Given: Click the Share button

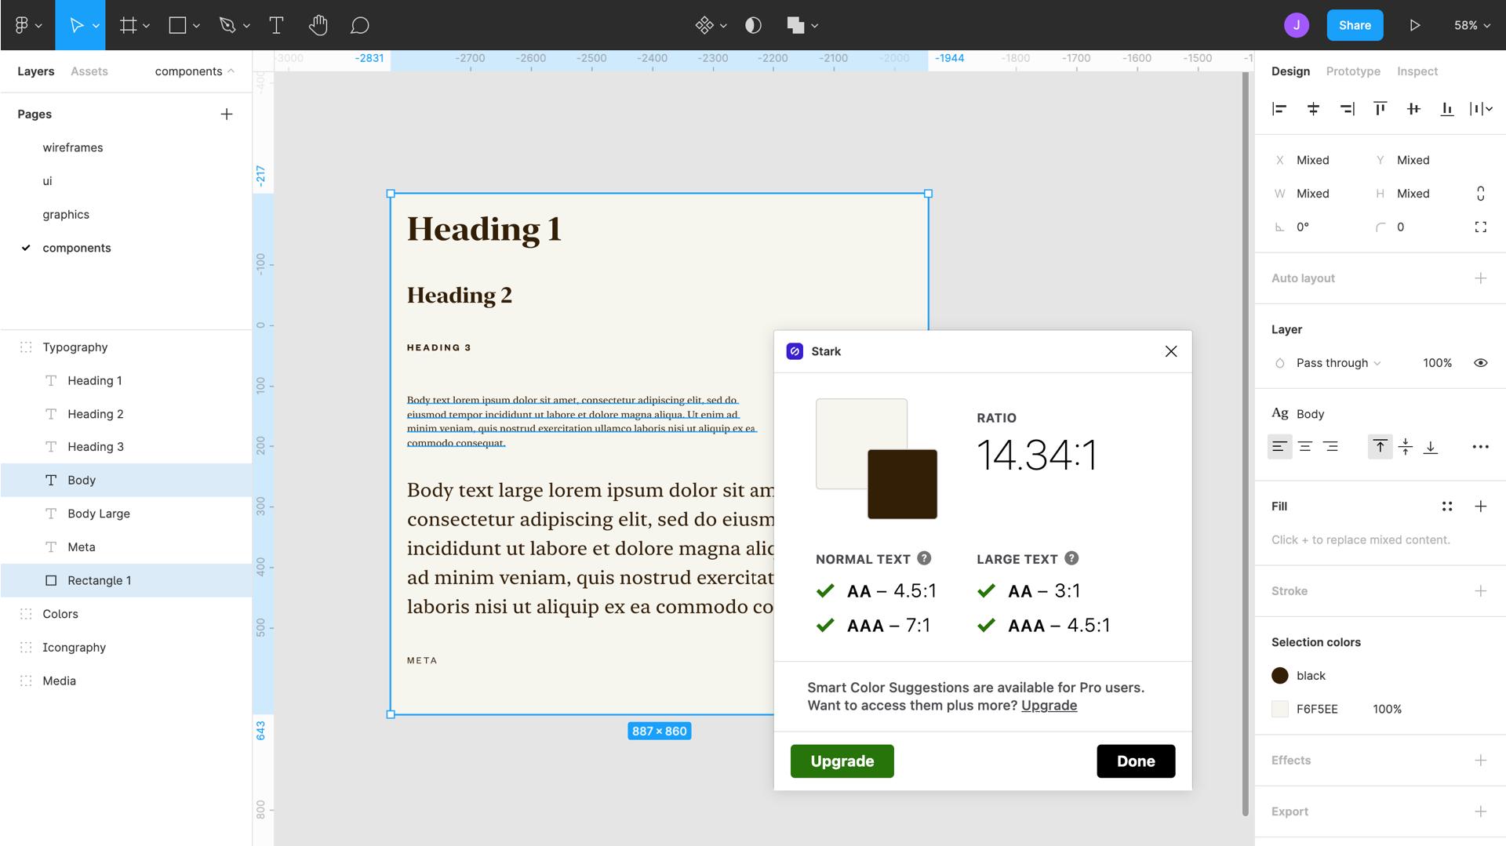Looking at the screenshot, I should pos(1355,24).
